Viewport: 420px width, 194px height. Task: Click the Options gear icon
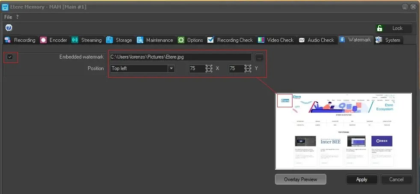(x=181, y=40)
